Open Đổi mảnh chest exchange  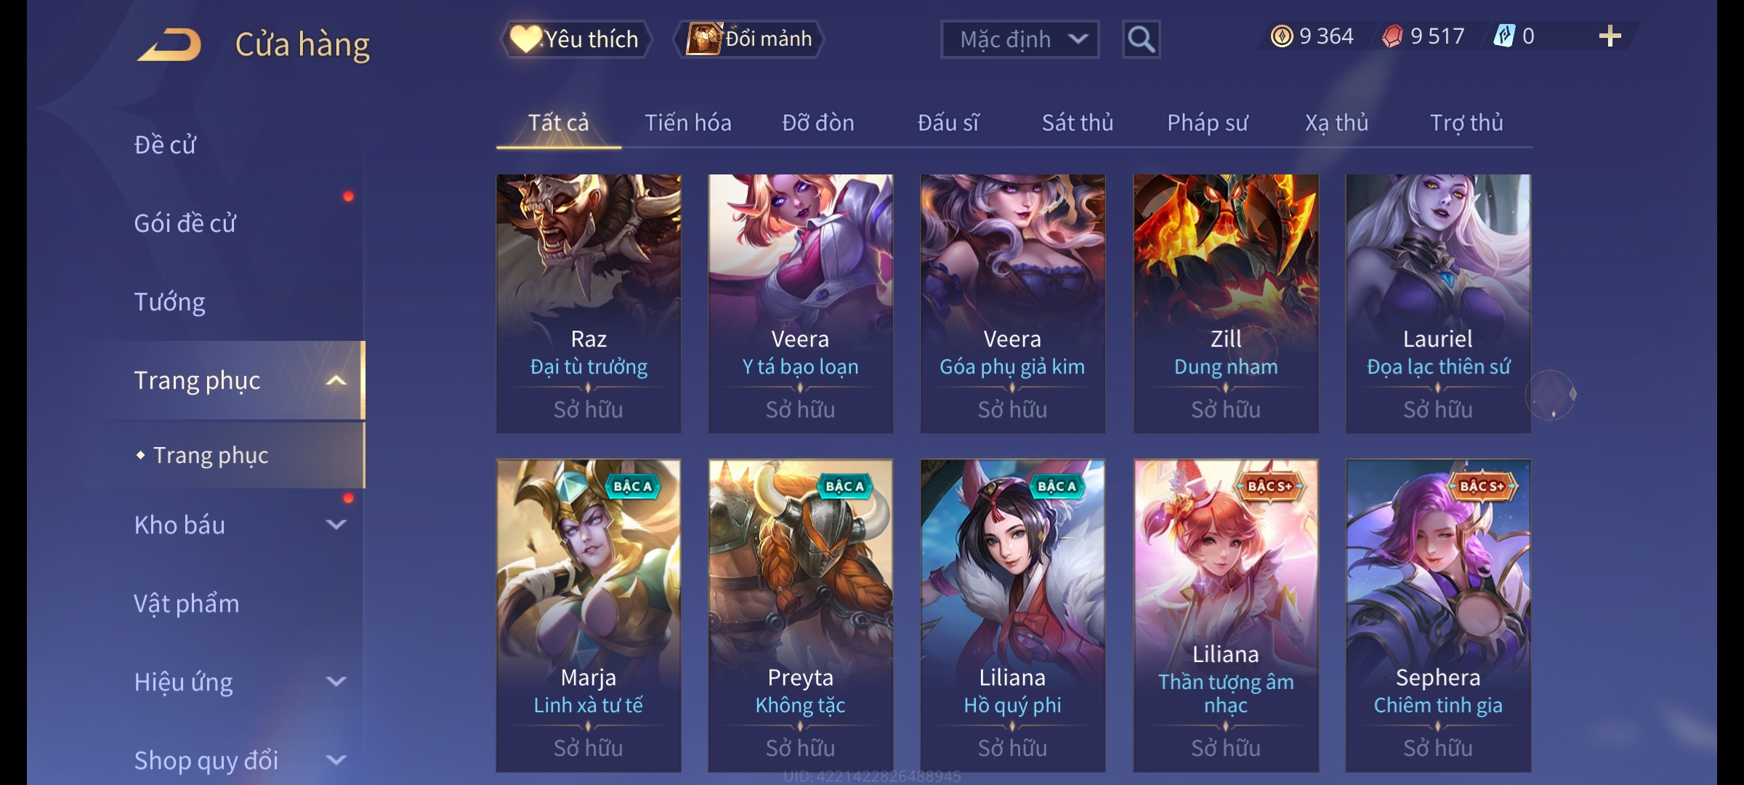tap(750, 39)
